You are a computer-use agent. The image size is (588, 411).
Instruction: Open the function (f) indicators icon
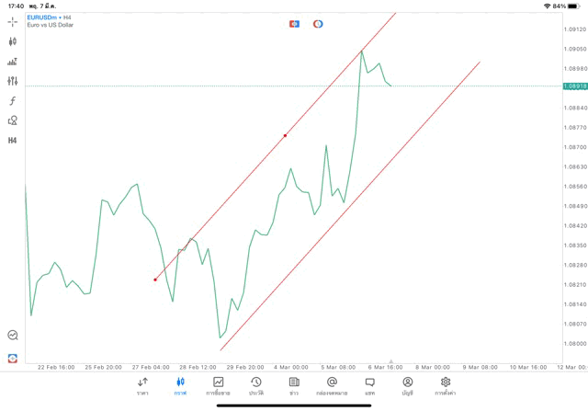[x=13, y=101]
